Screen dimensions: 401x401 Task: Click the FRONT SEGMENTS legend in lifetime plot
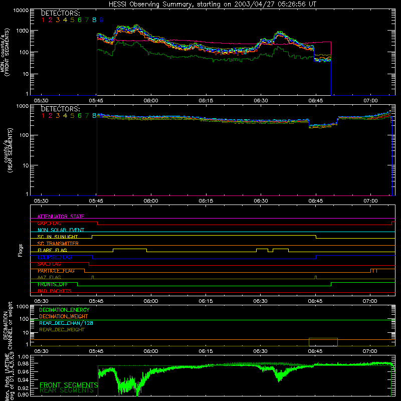click(x=69, y=385)
